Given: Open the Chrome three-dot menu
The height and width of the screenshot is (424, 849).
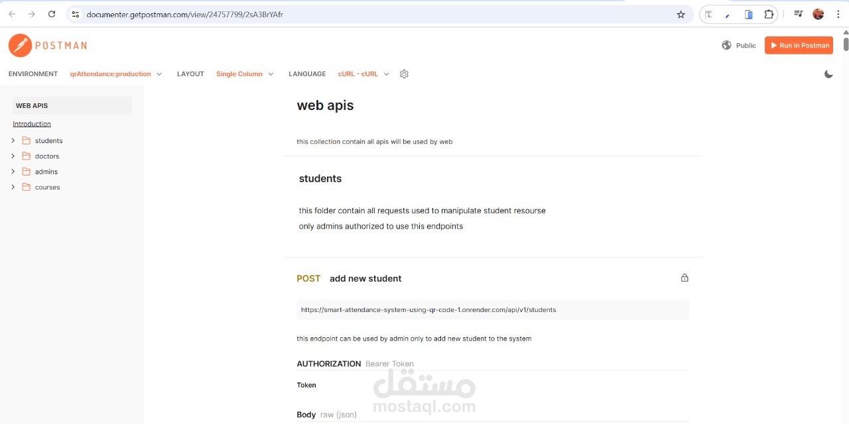Looking at the screenshot, I should [x=838, y=14].
